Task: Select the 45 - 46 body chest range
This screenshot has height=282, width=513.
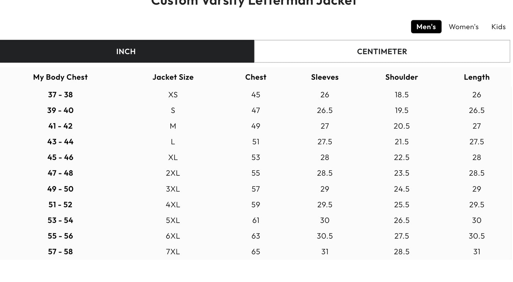Action: coord(60,157)
